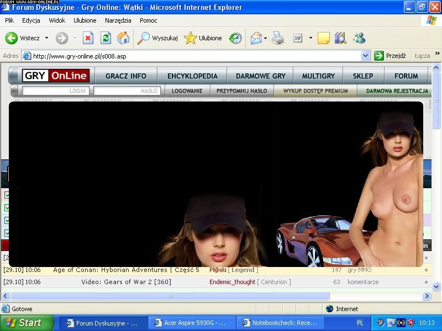This screenshot has width=442, height=331.
Task: Launch the Messenger icon in toolbar
Action: pos(359,38)
